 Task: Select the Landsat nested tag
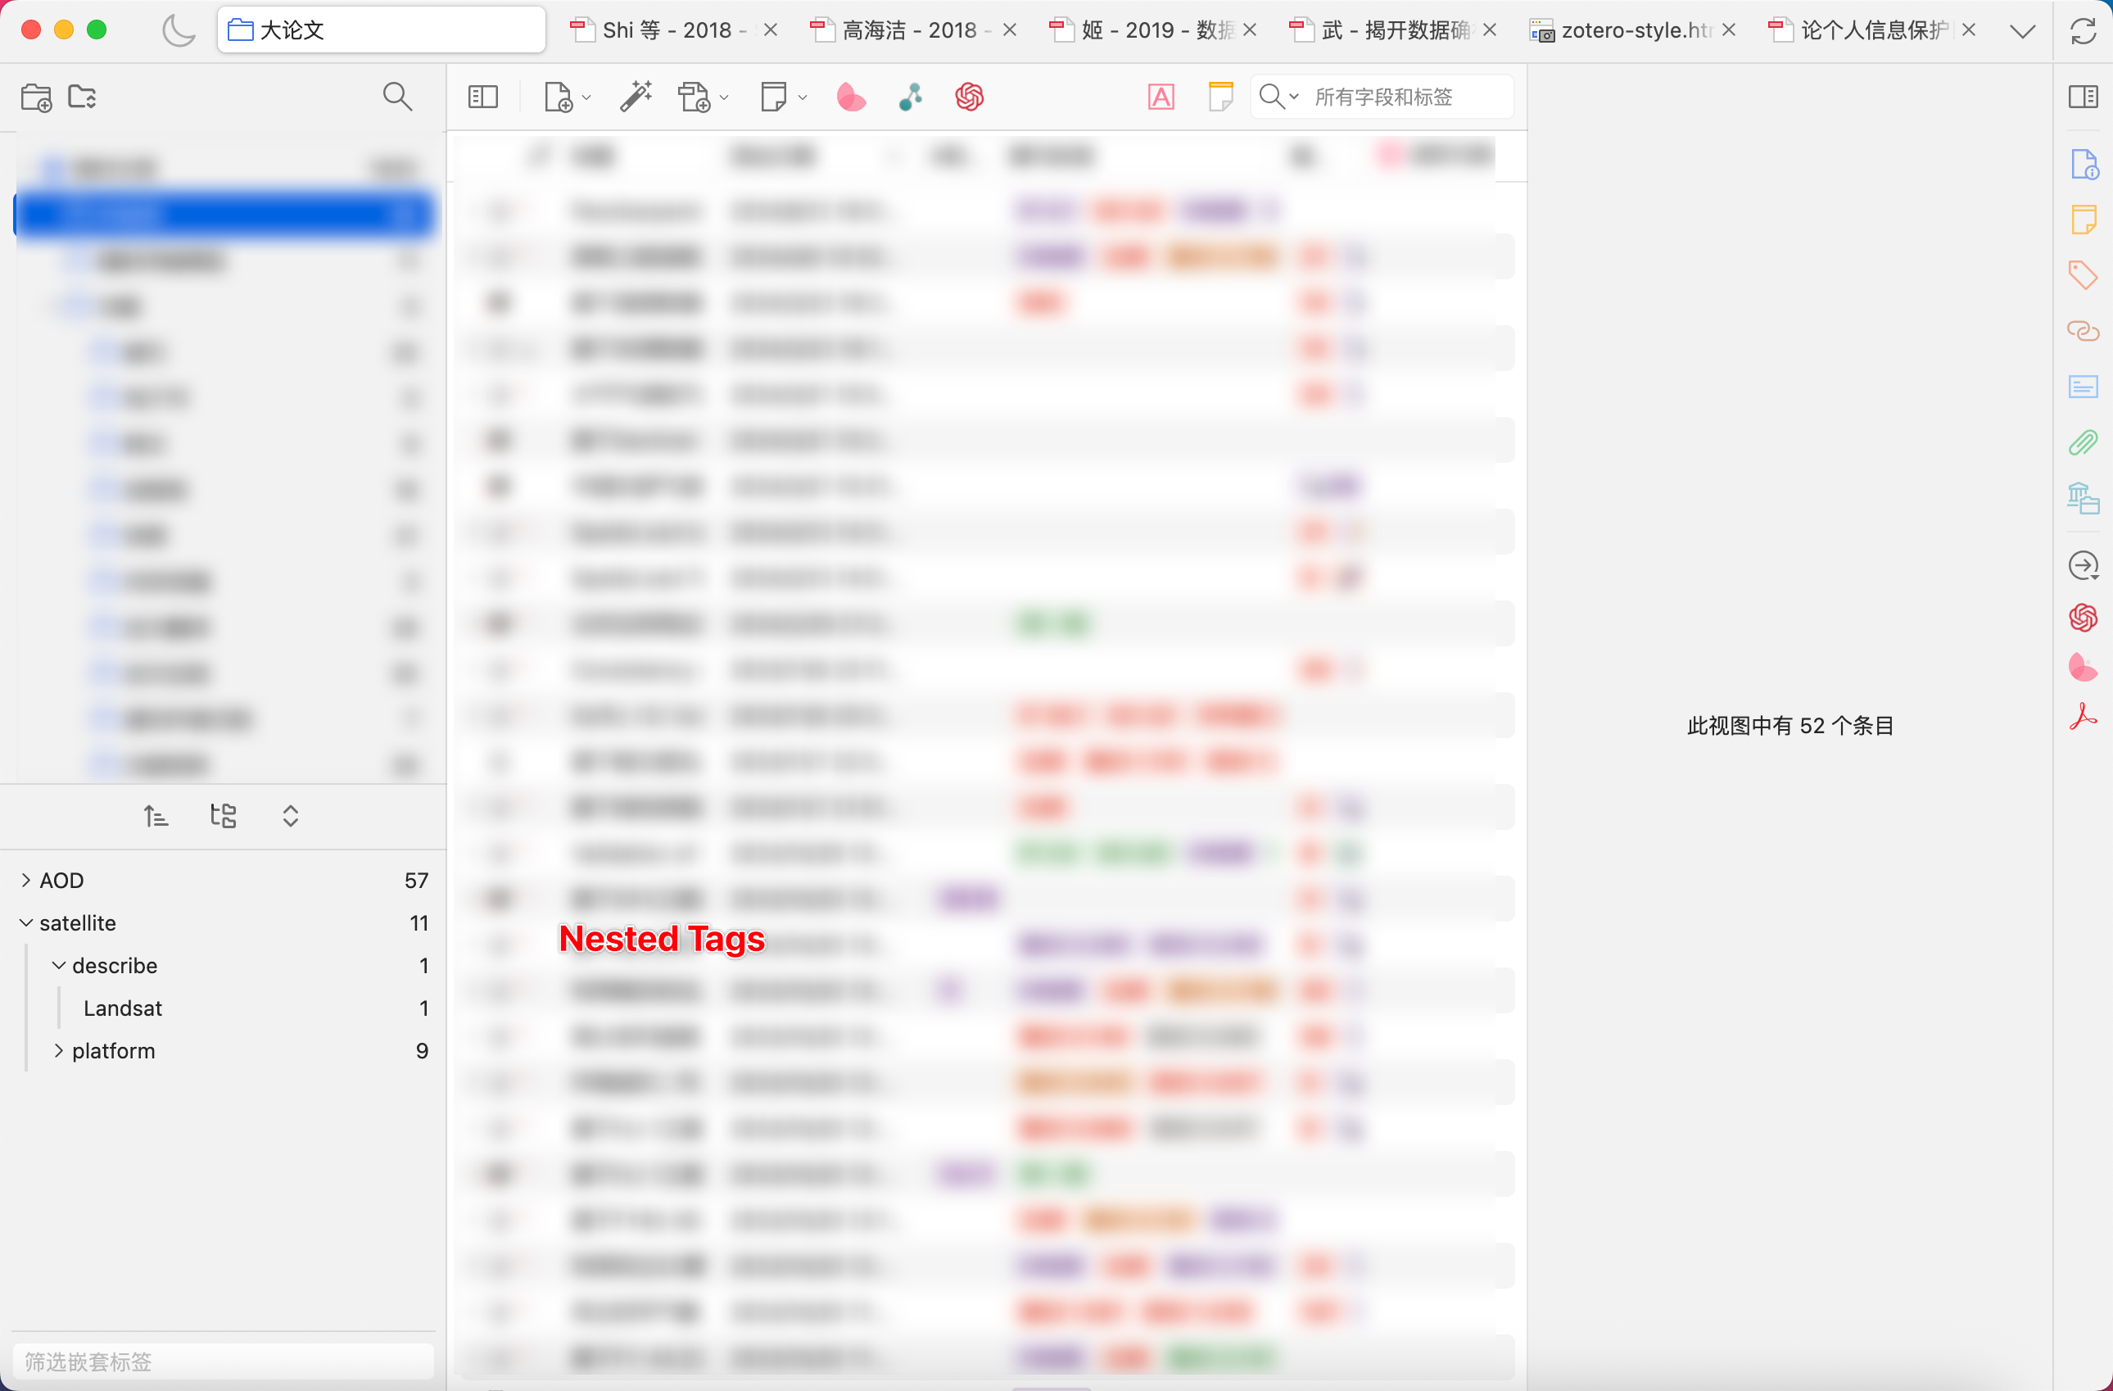pyautogui.click(x=123, y=1008)
